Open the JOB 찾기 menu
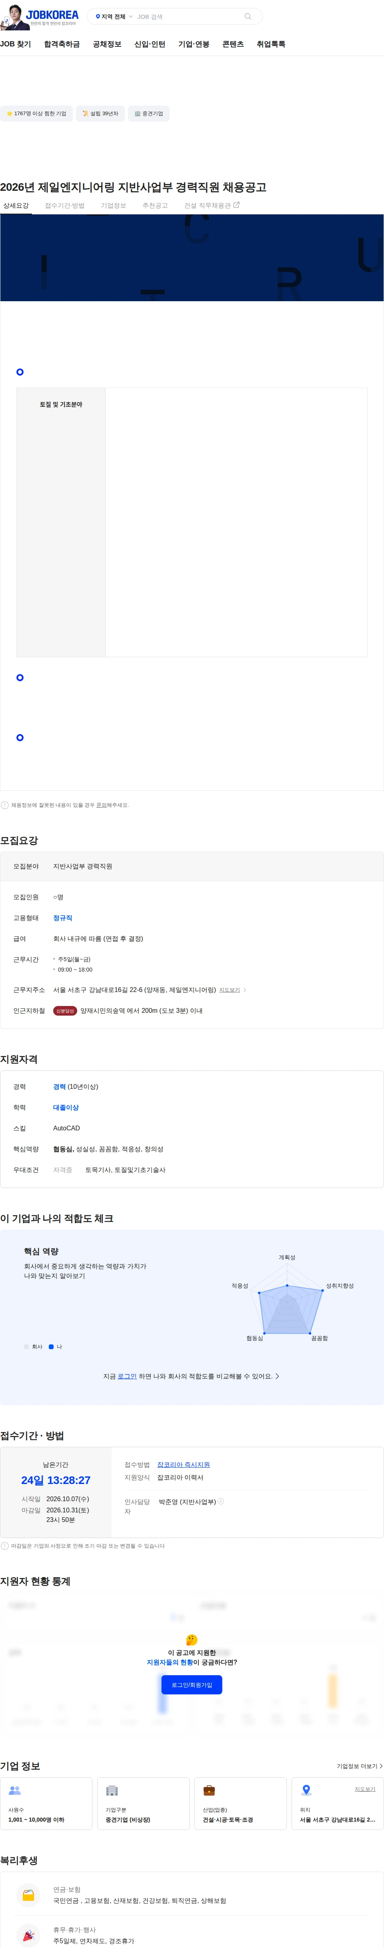The width and height of the screenshot is (384, 1948). 16,45
